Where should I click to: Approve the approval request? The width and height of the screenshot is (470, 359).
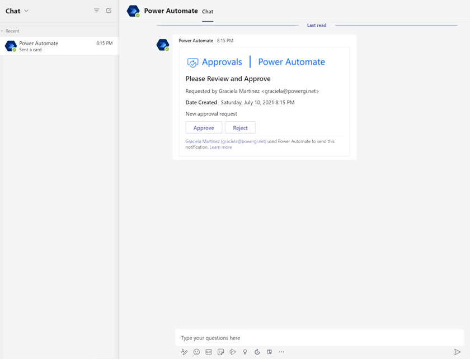(204, 128)
